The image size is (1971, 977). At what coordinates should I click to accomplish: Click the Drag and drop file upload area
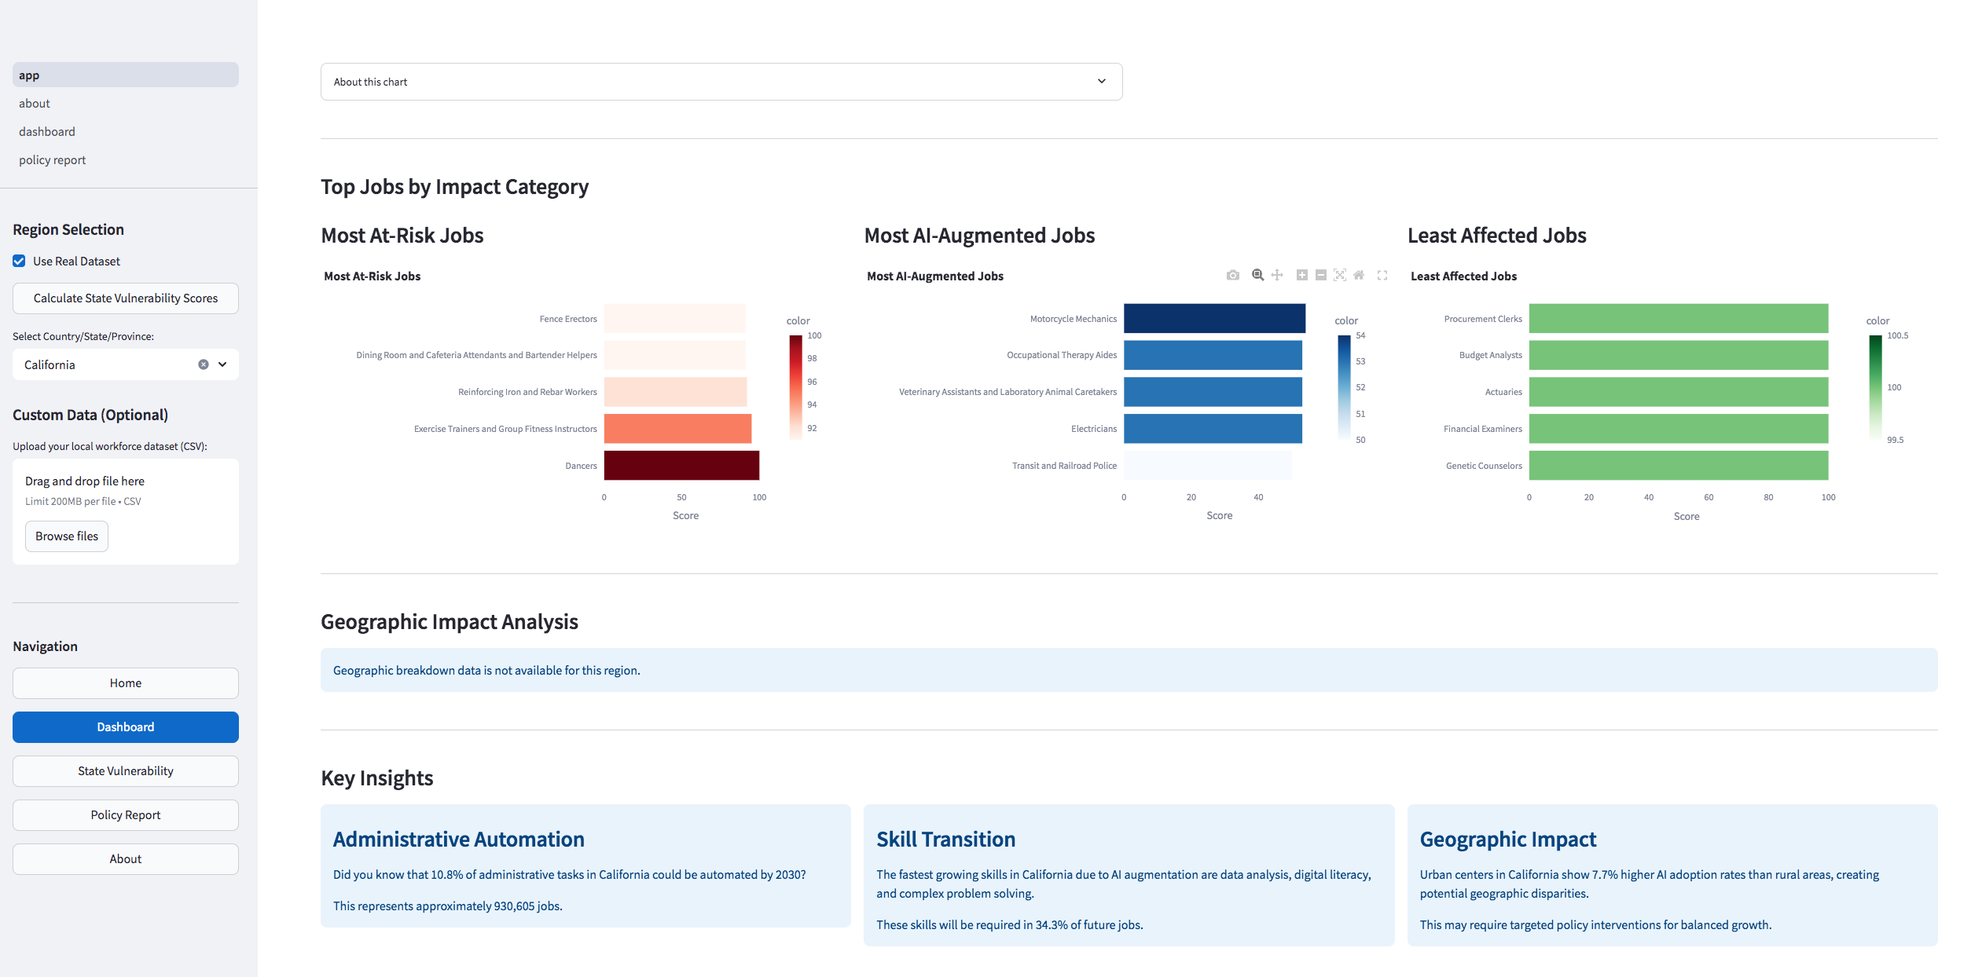[126, 490]
